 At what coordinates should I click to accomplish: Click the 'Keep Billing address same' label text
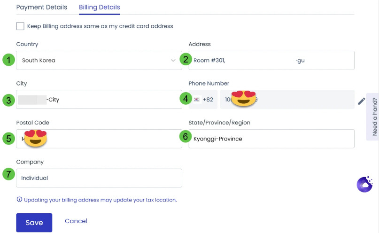[x=100, y=26]
